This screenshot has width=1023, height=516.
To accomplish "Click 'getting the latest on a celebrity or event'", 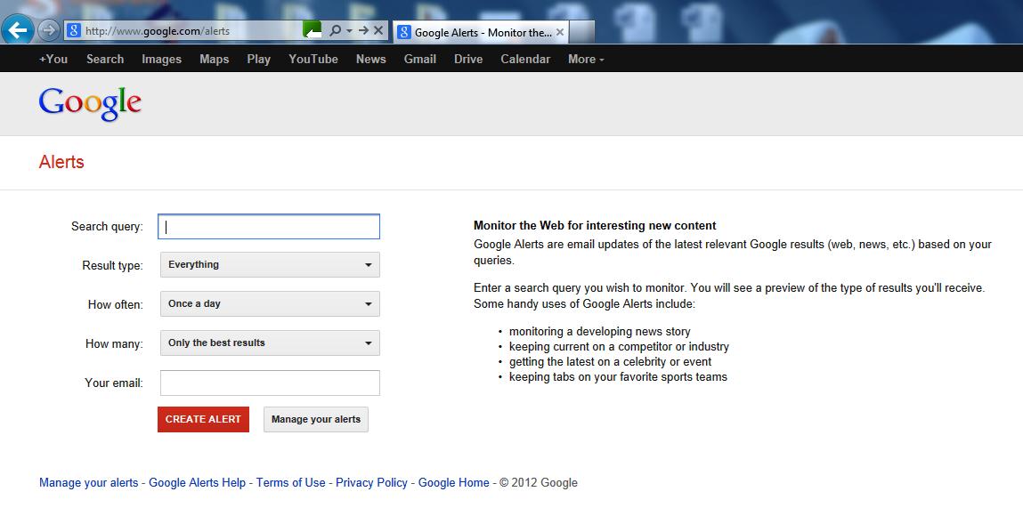I will 610,361.
